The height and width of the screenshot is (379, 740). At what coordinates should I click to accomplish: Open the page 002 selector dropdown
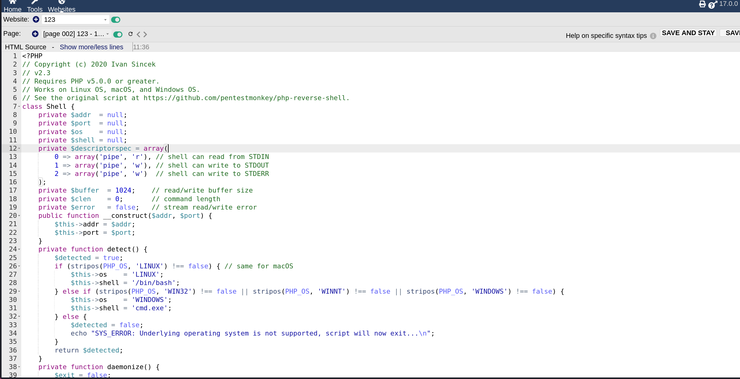pyautogui.click(x=76, y=34)
